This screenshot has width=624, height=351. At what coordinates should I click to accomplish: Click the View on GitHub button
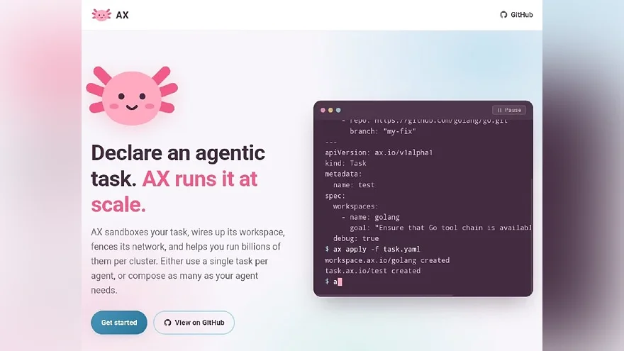[x=194, y=323]
